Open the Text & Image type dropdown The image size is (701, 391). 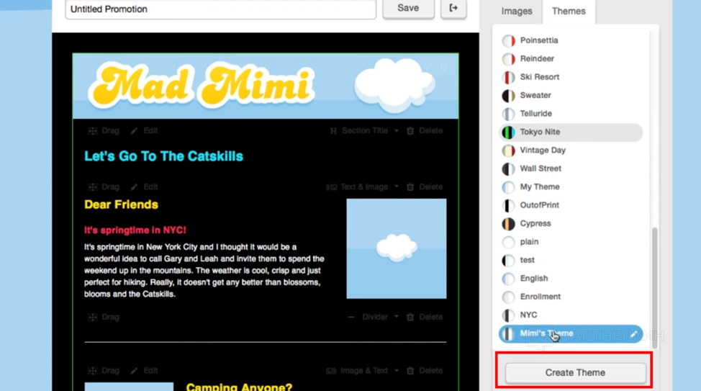pyautogui.click(x=363, y=186)
